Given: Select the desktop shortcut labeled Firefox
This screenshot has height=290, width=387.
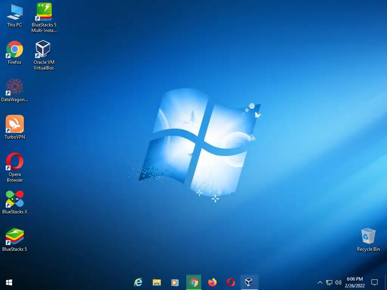Looking at the screenshot, I should coord(15,53).
